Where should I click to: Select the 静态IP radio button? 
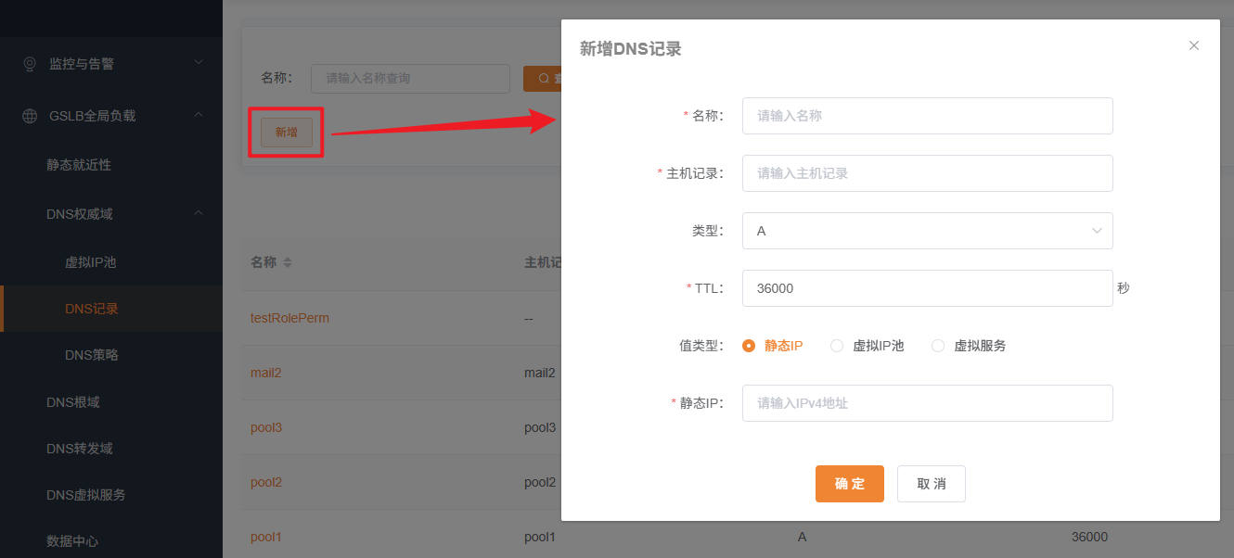(x=749, y=346)
